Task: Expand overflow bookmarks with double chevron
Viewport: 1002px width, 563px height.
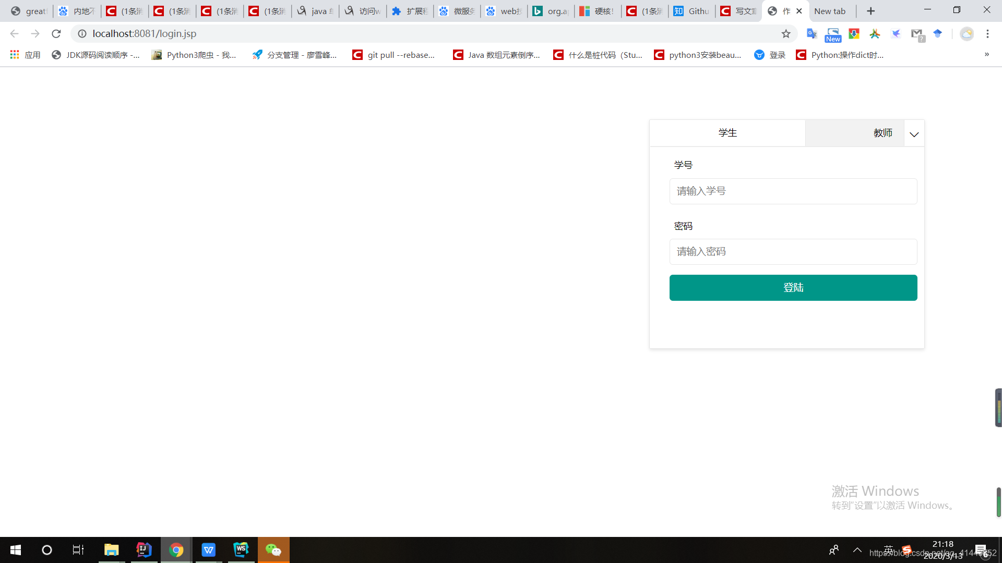Action: click(987, 54)
